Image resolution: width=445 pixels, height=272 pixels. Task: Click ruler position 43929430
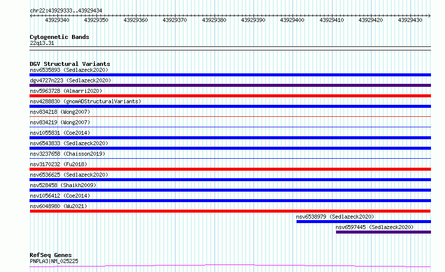pyautogui.click(x=410, y=20)
